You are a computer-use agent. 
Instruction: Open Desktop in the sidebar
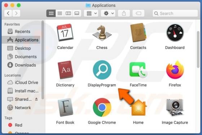click(21, 48)
